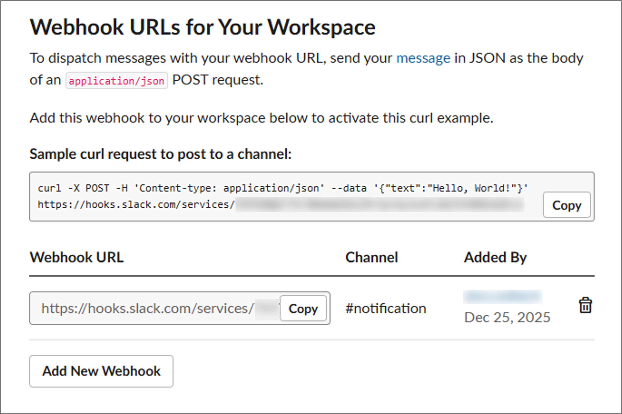Click hooks.slack.com URL in curl sample
This screenshot has width=622, height=414.
[136, 204]
